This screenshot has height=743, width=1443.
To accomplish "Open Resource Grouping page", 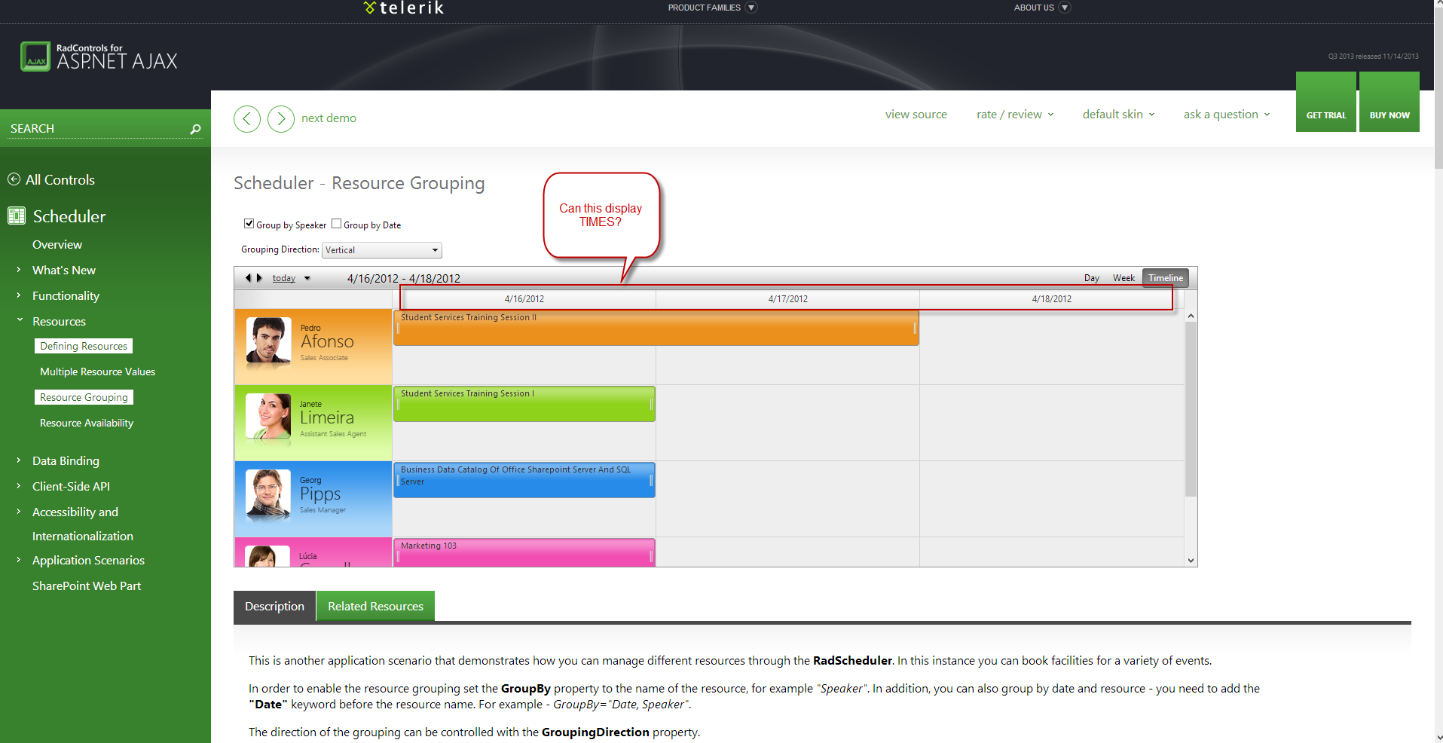I will [84, 397].
